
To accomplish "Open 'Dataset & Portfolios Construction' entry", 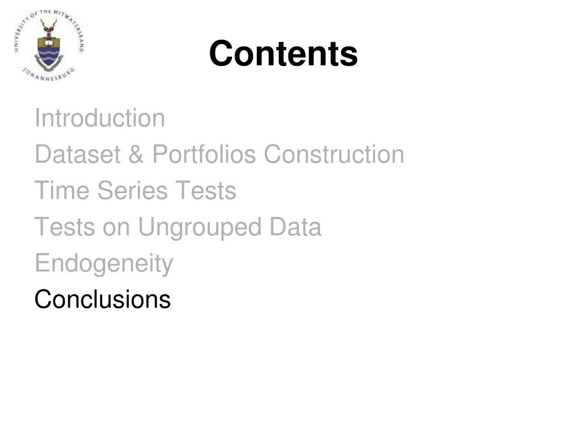I will 219,154.
